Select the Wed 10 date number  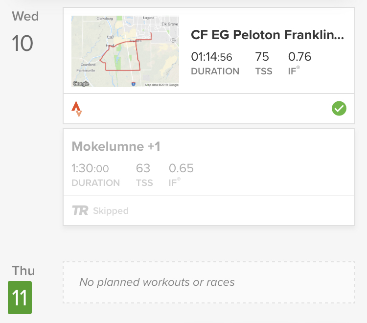pyautogui.click(x=23, y=44)
